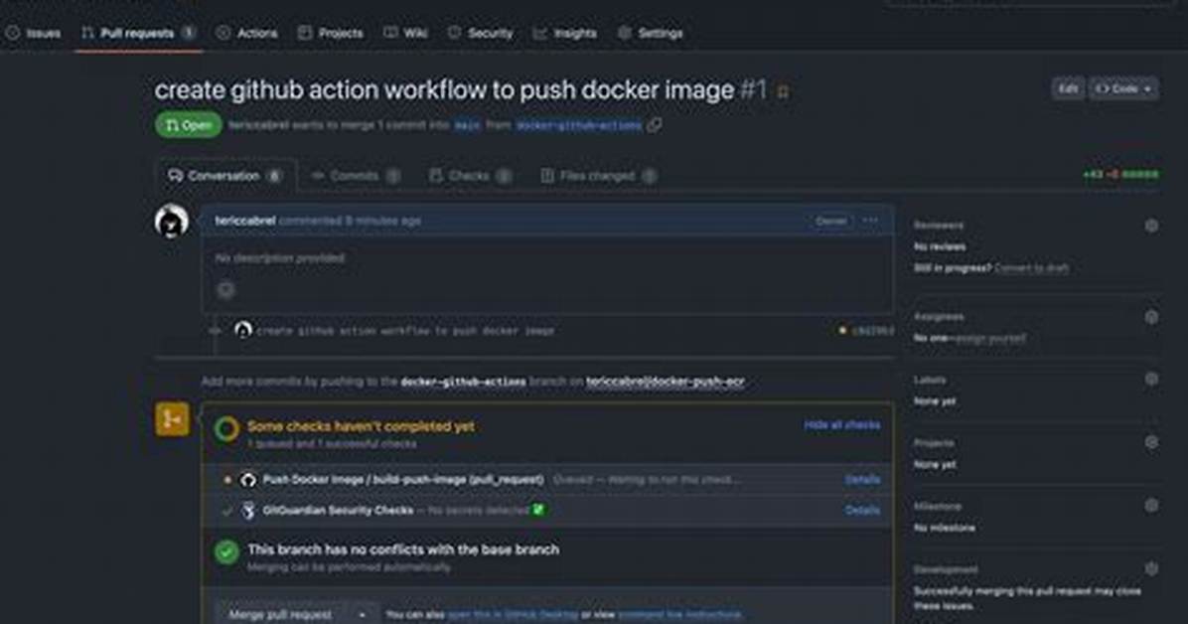Click the docker-github-actions branch link in header
Image resolution: width=1188 pixels, height=624 pixels.
(x=579, y=126)
